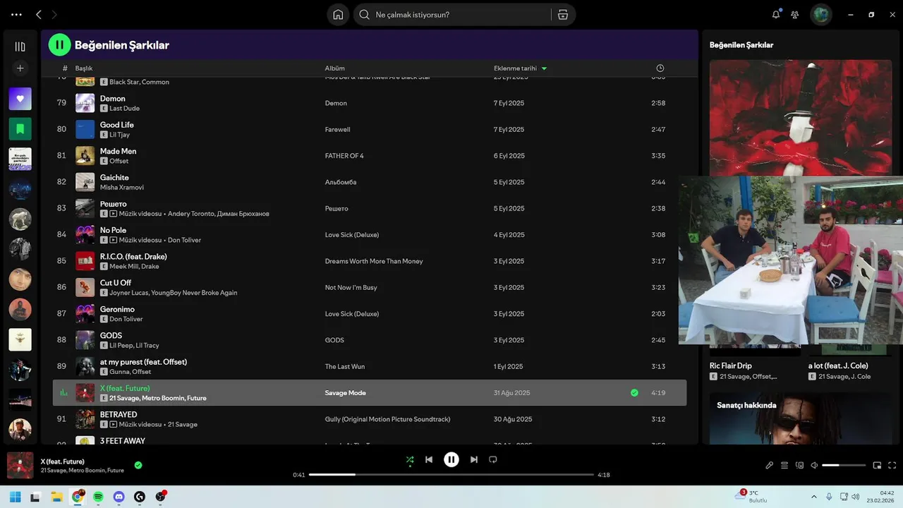Seek in the playback progress bar
The height and width of the screenshot is (508, 903).
click(451, 475)
